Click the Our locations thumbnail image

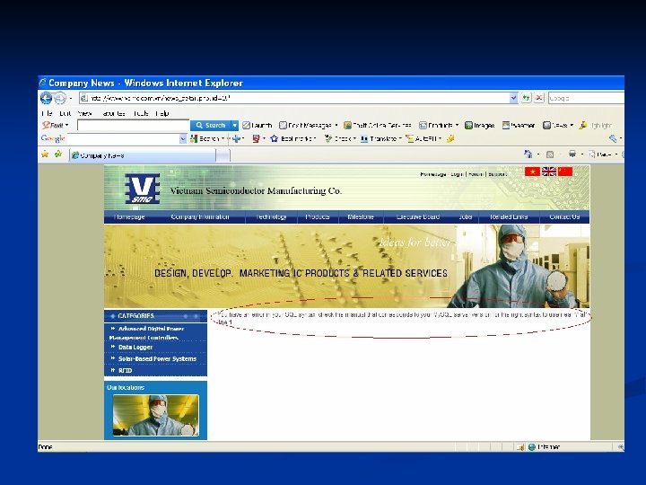[156, 415]
